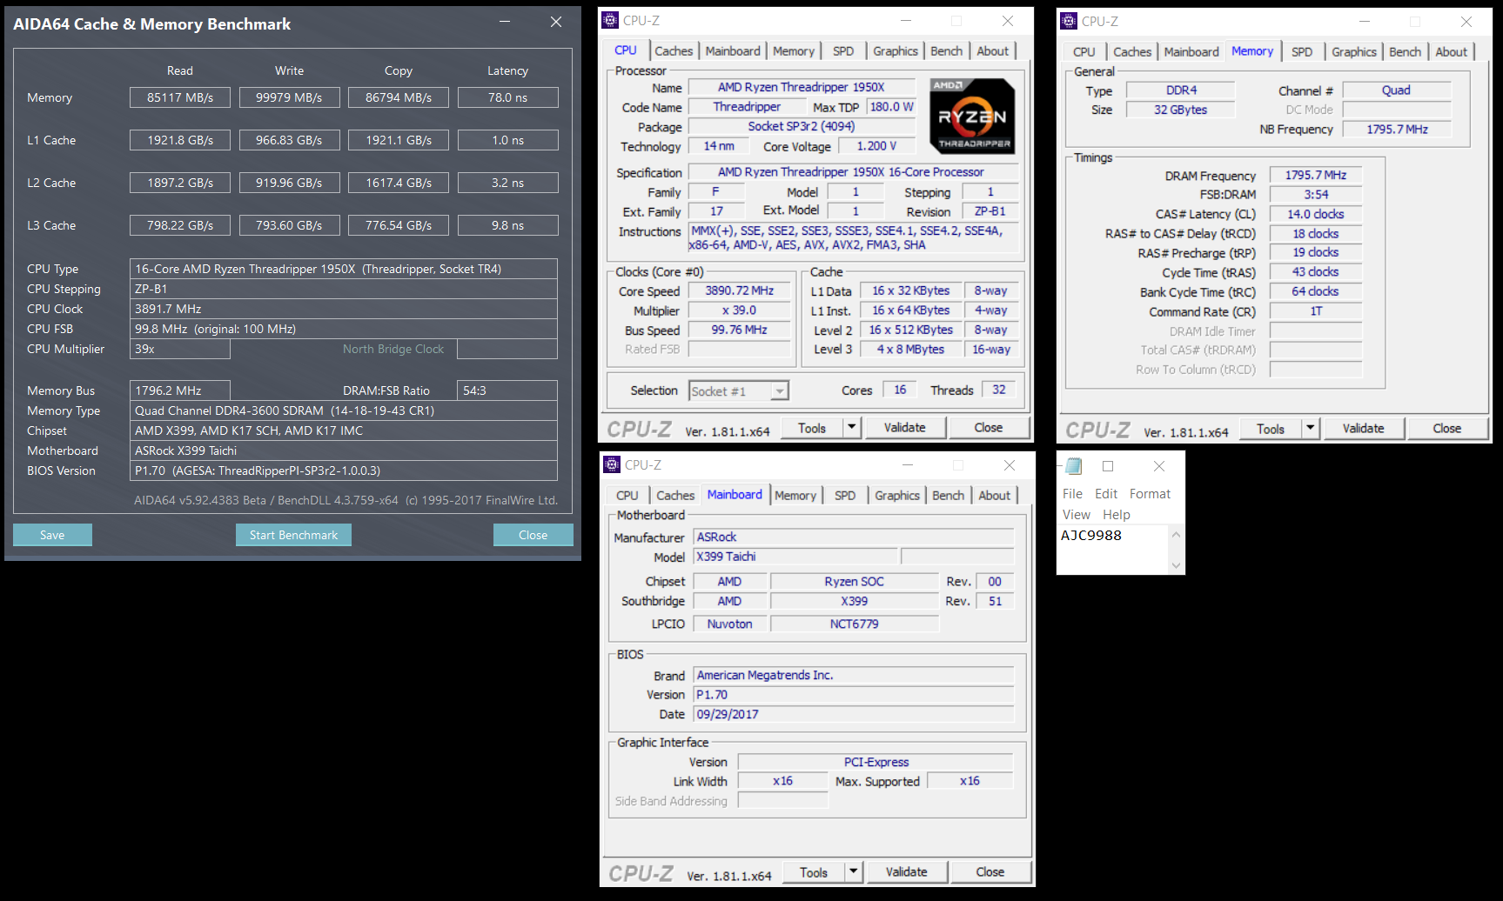Open Tools dropdown arrow in CPU-Z Mainboard window

pyautogui.click(x=854, y=872)
